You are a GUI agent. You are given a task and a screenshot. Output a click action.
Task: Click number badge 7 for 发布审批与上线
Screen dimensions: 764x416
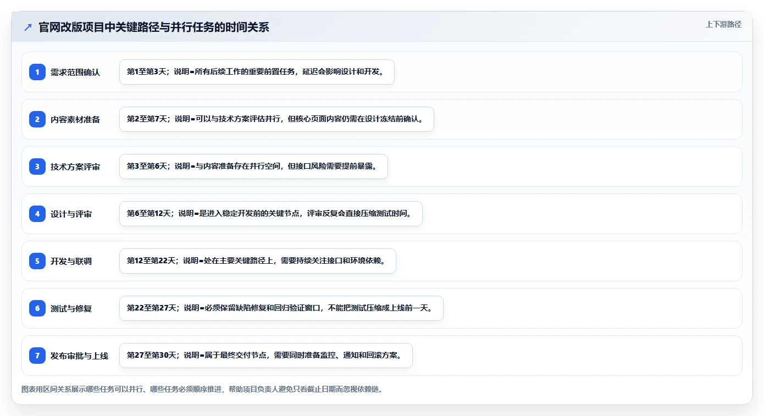[x=37, y=355]
